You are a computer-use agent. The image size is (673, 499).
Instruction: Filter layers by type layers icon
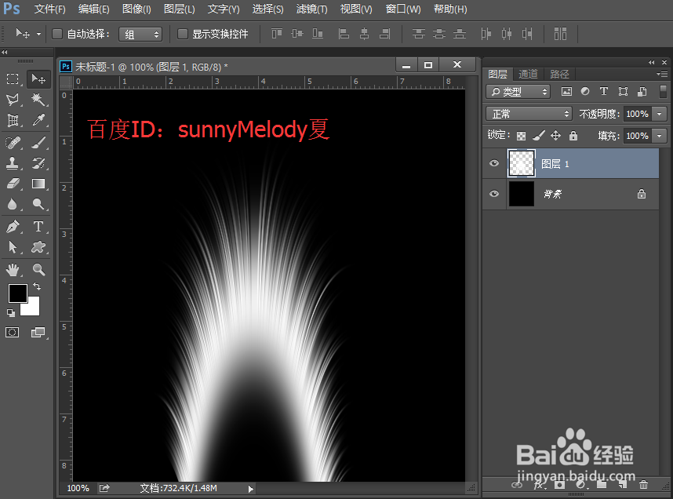point(604,91)
